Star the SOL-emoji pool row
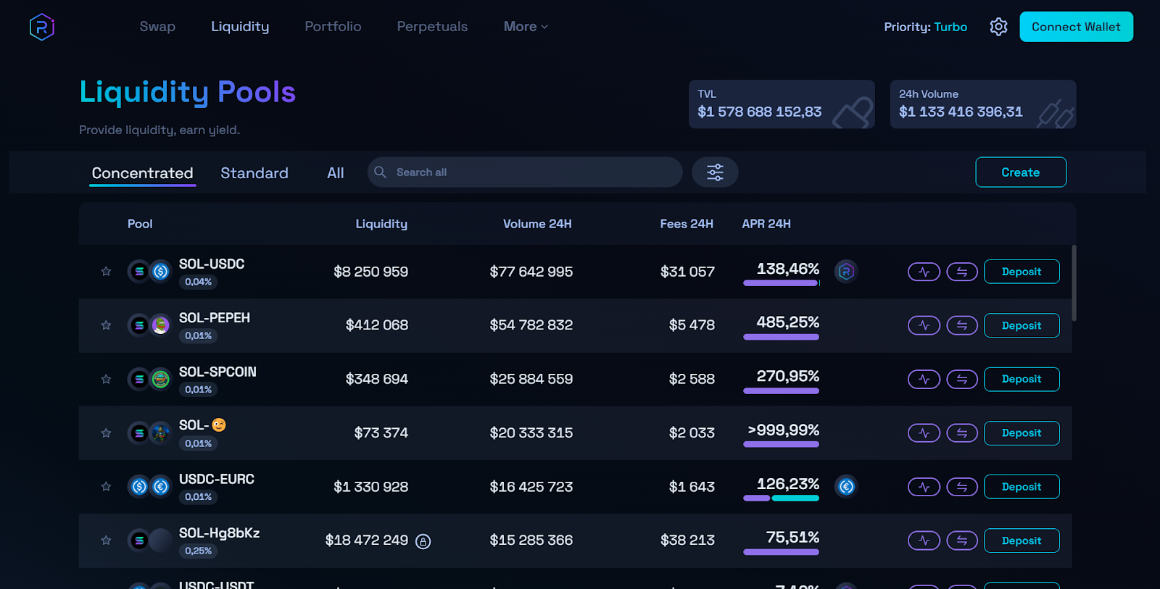 [106, 433]
